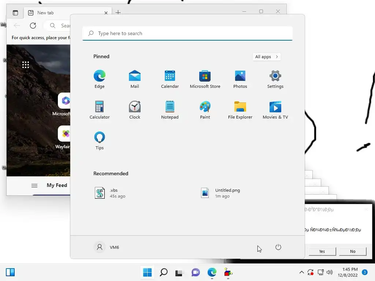Switch to Edge on taskbar

coord(212,272)
